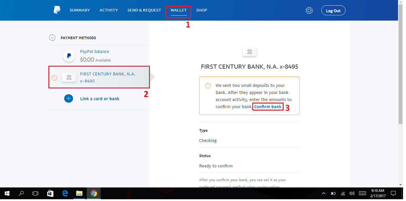Screen dimensions: 406x201
Task: Click the volume speaker icon
Action: click(x=352, y=194)
